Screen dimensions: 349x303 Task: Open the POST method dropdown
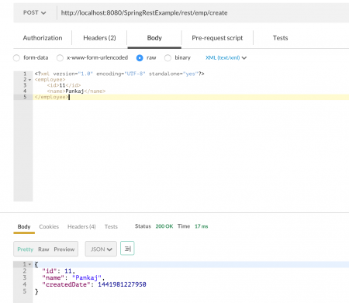coord(35,12)
